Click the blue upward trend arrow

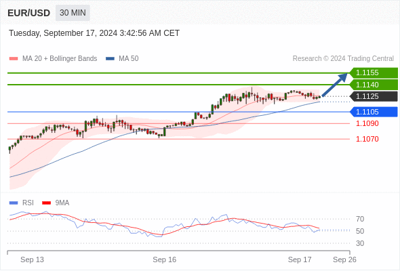tap(334, 85)
